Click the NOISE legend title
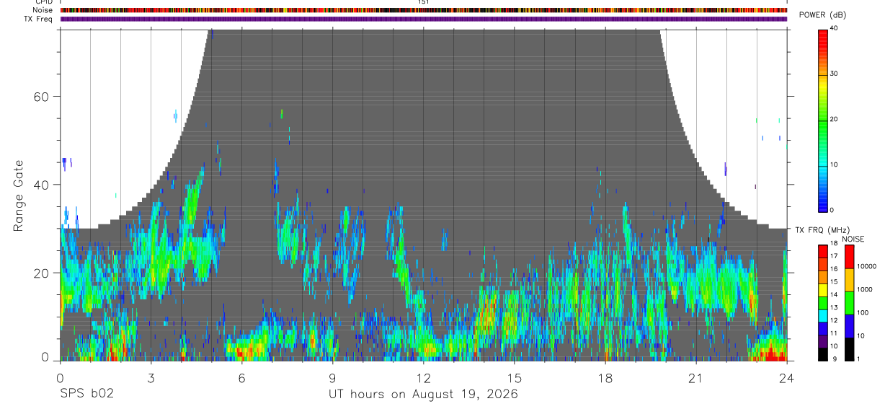Image resolution: width=885 pixels, height=409 pixels. point(853,239)
